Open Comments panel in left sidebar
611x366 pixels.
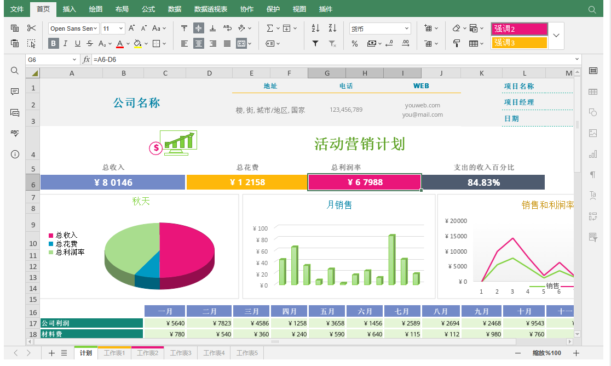(x=14, y=92)
